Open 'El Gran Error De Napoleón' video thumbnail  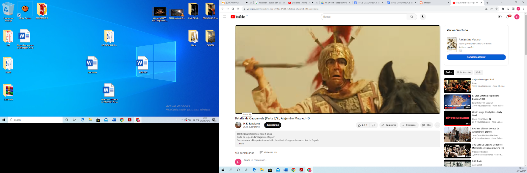458,102
